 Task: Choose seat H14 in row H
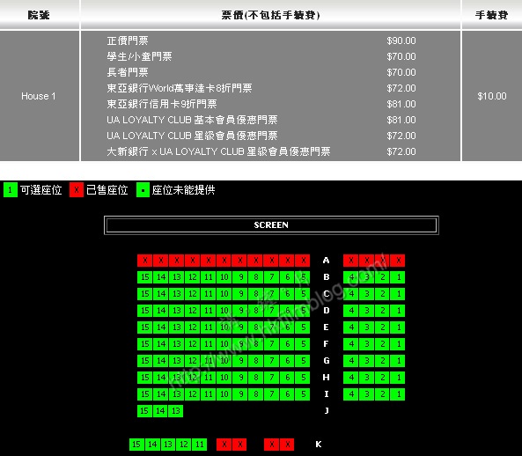[161, 377]
